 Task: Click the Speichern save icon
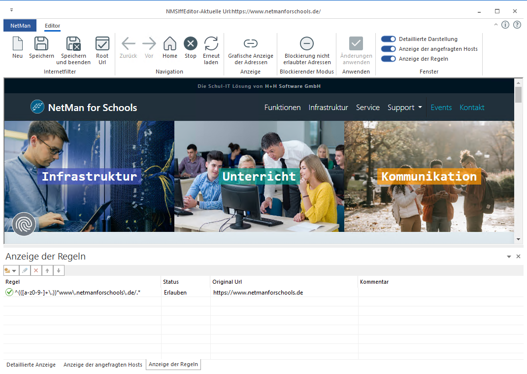(x=41, y=44)
